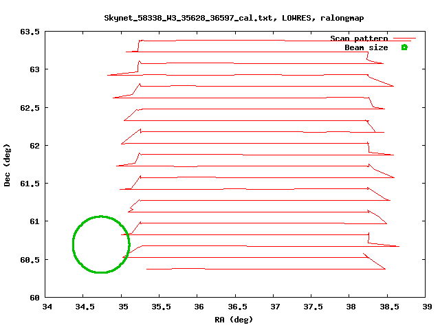Image resolution: width=440 pixels, height=330 pixels.
Task: Click the 'Scan pattern' legend label
Action: [359, 38]
